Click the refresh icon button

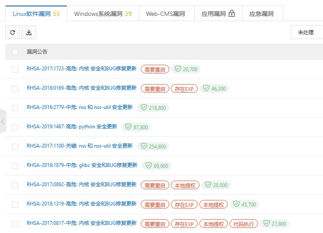(12, 32)
